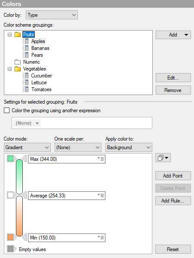Image resolution: width=194 pixels, height=258 pixels.
Task: Select the Tomatoes tree item
Action: click(x=41, y=89)
